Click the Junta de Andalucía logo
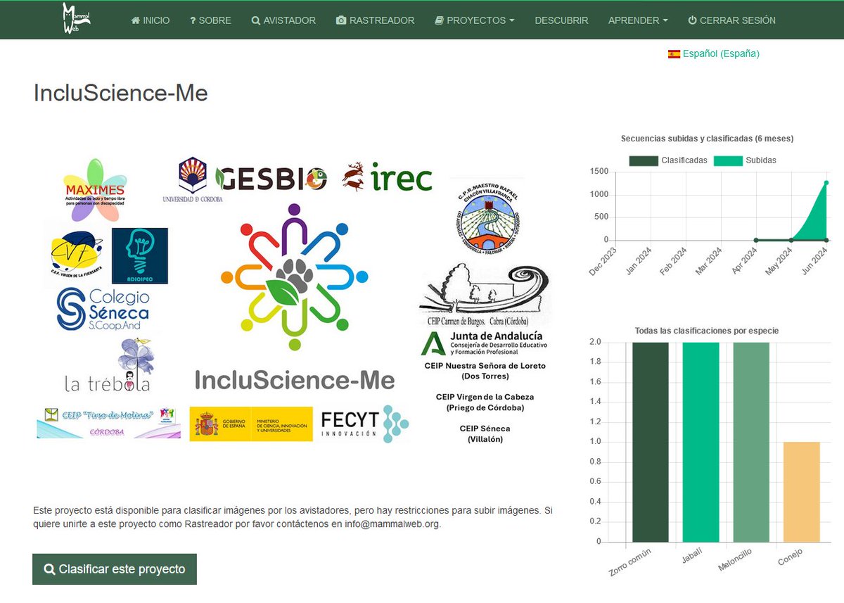844x603 pixels. coord(484,343)
